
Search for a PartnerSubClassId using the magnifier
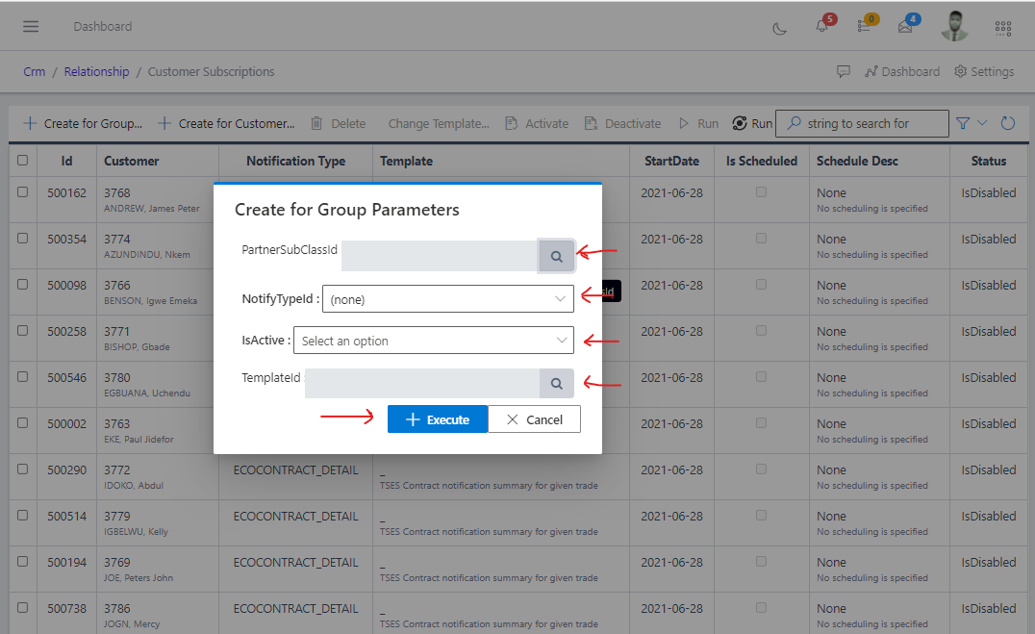tap(556, 256)
